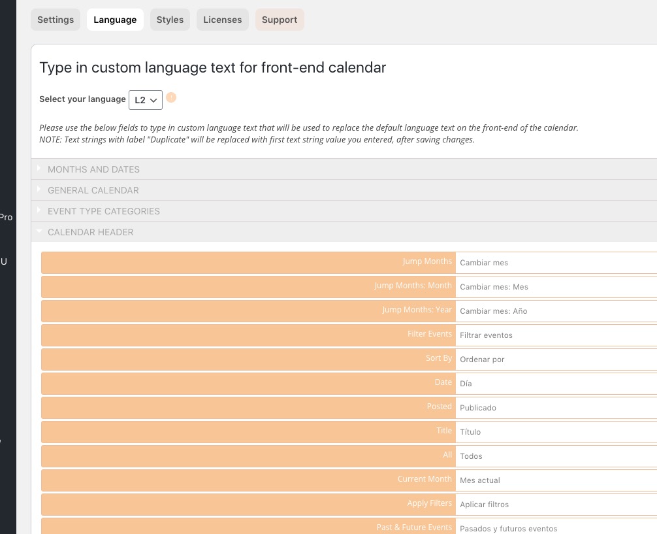Click the Jump Months: Year input field
Screen dimensions: 657x534
coord(555,311)
